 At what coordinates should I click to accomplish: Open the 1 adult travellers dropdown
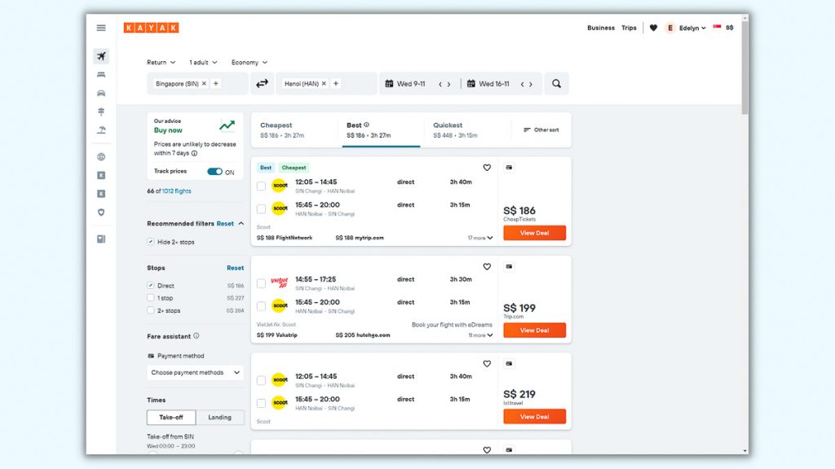[x=203, y=62]
